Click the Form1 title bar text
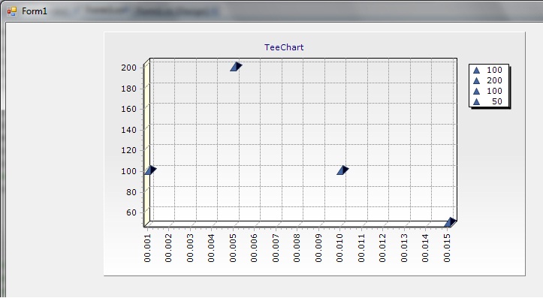The image size is (543, 298). click(x=35, y=11)
